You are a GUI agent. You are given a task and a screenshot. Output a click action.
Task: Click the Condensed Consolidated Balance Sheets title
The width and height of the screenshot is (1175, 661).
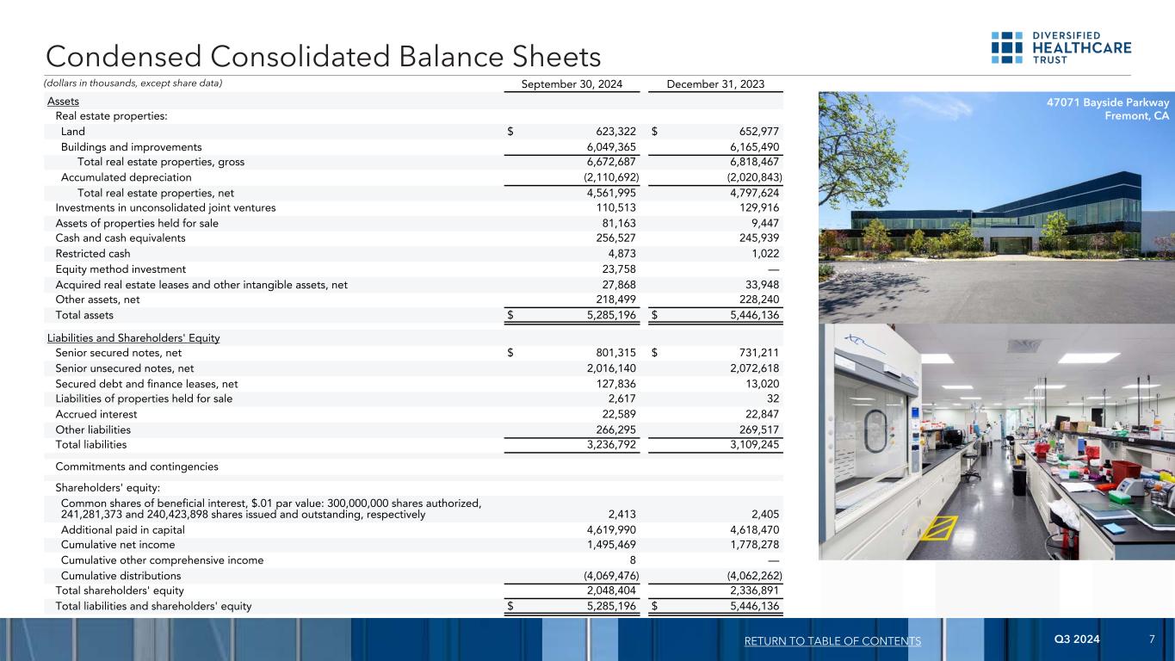coord(323,57)
